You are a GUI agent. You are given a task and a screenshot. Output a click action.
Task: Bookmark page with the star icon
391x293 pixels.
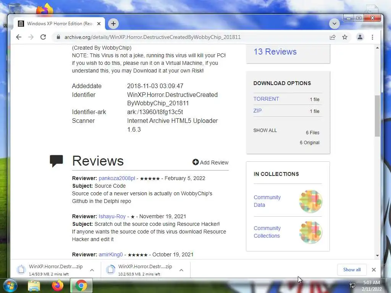345,37
